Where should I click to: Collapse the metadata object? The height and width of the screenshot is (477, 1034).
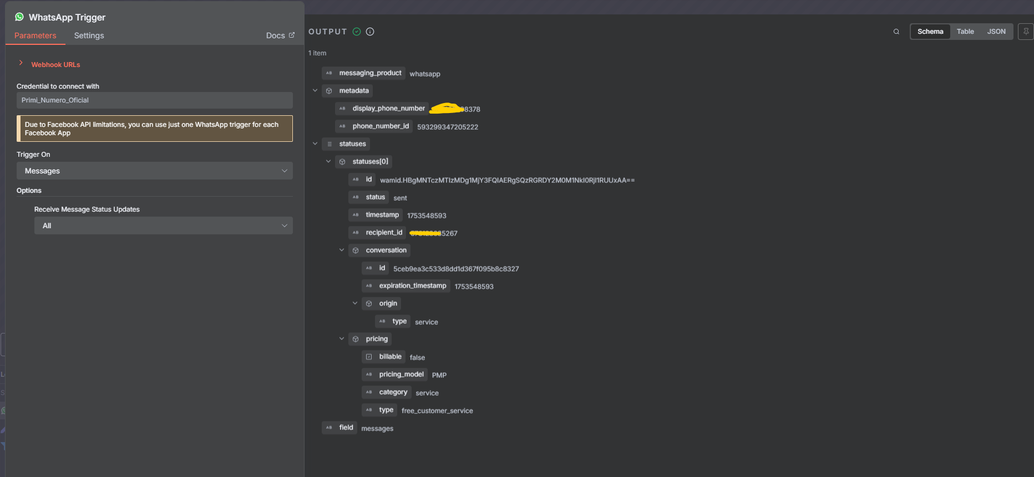coord(315,90)
